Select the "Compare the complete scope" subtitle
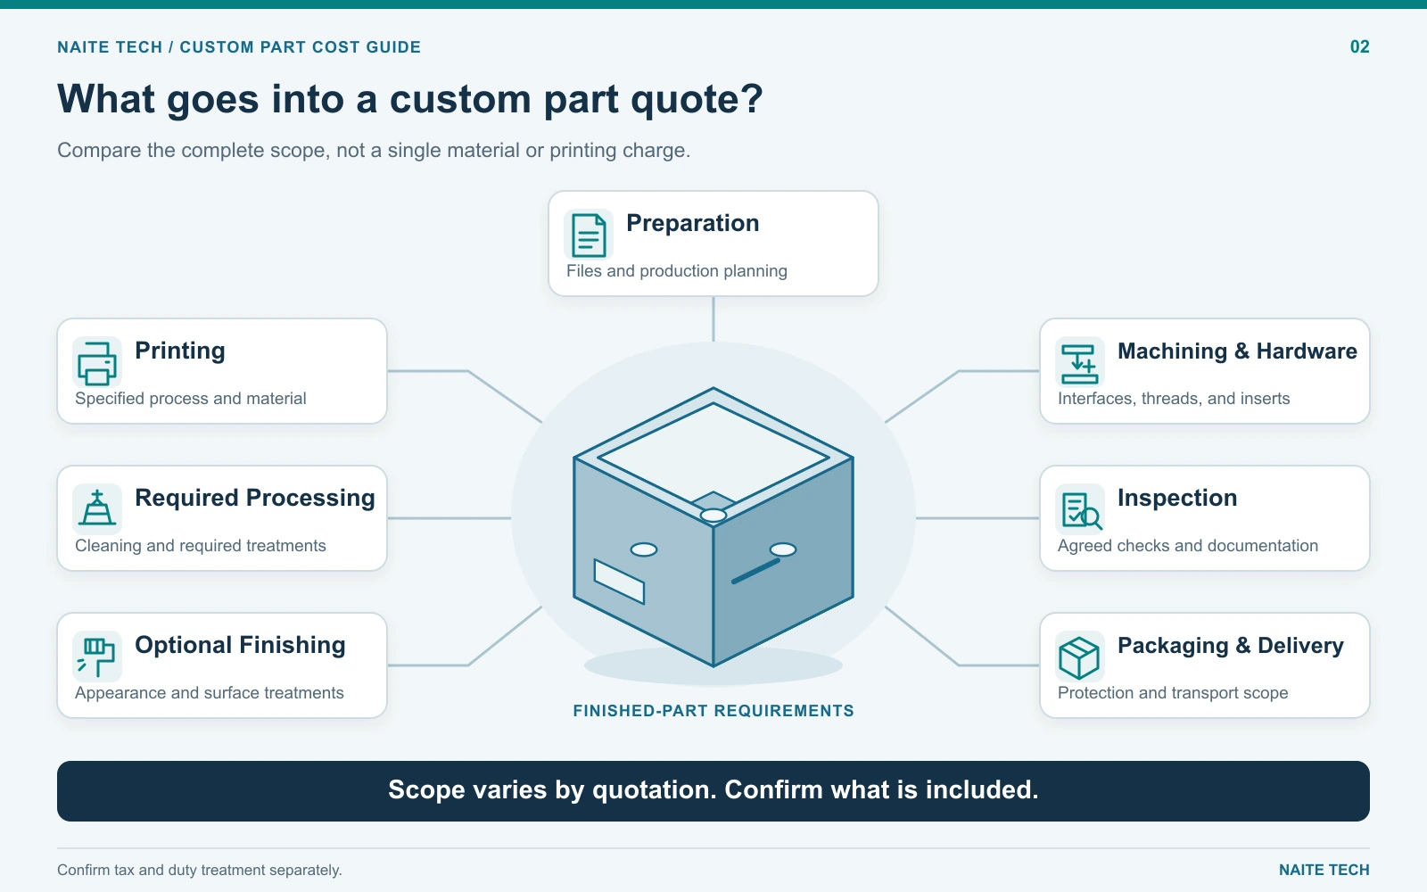Image resolution: width=1427 pixels, height=892 pixels. 374,150
